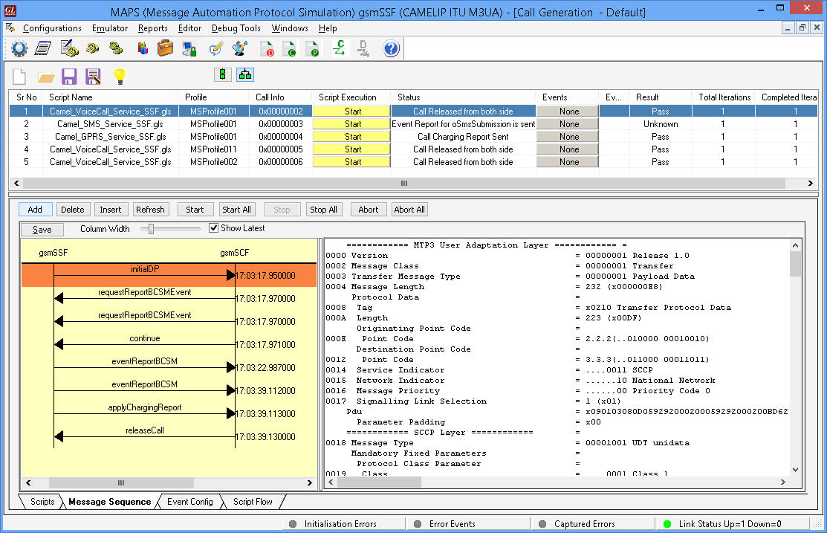The image size is (827, 533).
Task: Select the initialDP message in the sequence
Action: pyautogui.click(x=169, y=275)
